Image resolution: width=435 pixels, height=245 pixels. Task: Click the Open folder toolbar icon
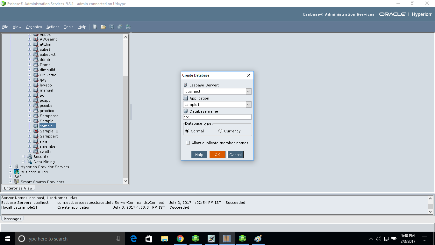click(x=103, y=27)
